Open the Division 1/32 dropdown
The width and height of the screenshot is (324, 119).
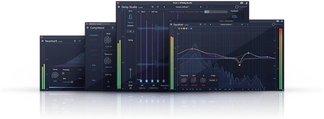[130, 31]
